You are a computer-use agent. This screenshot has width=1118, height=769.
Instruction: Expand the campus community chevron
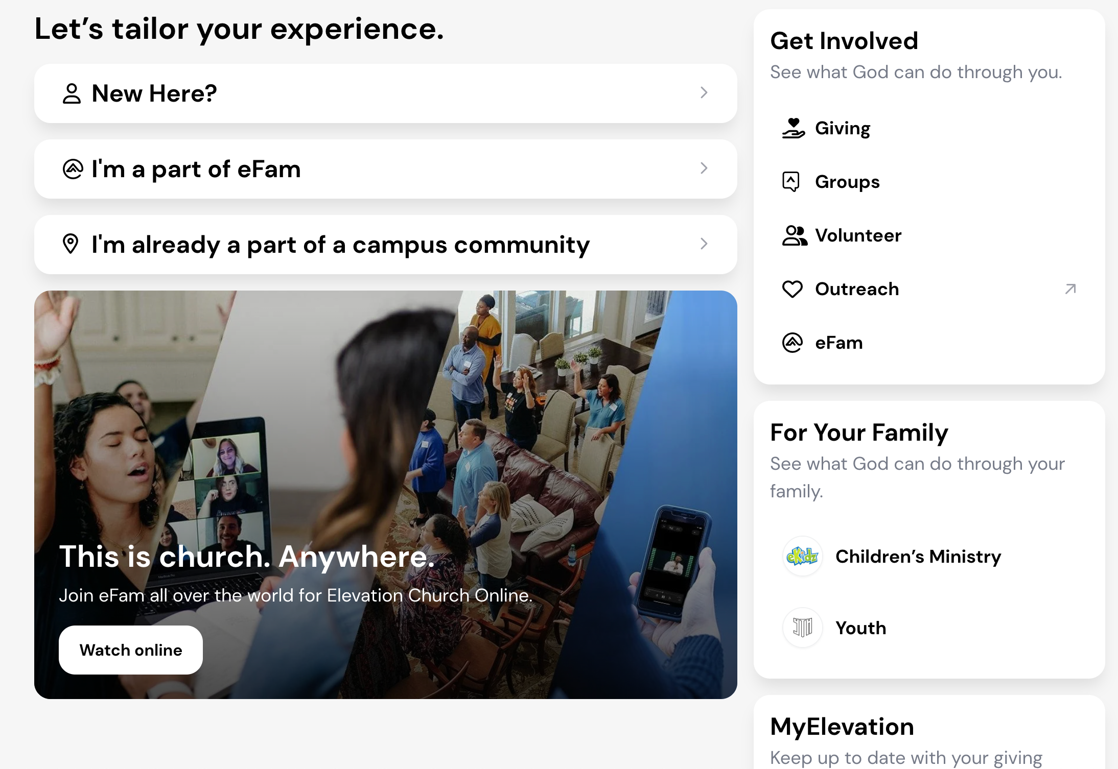tap(704, 244)
